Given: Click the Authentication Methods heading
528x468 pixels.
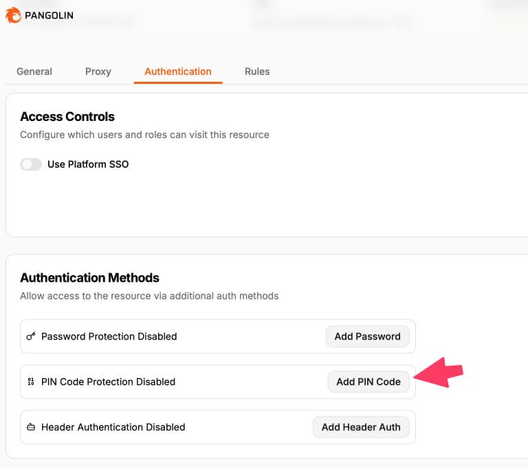Looking at the screenshot, I should click(x=89, y=278).
